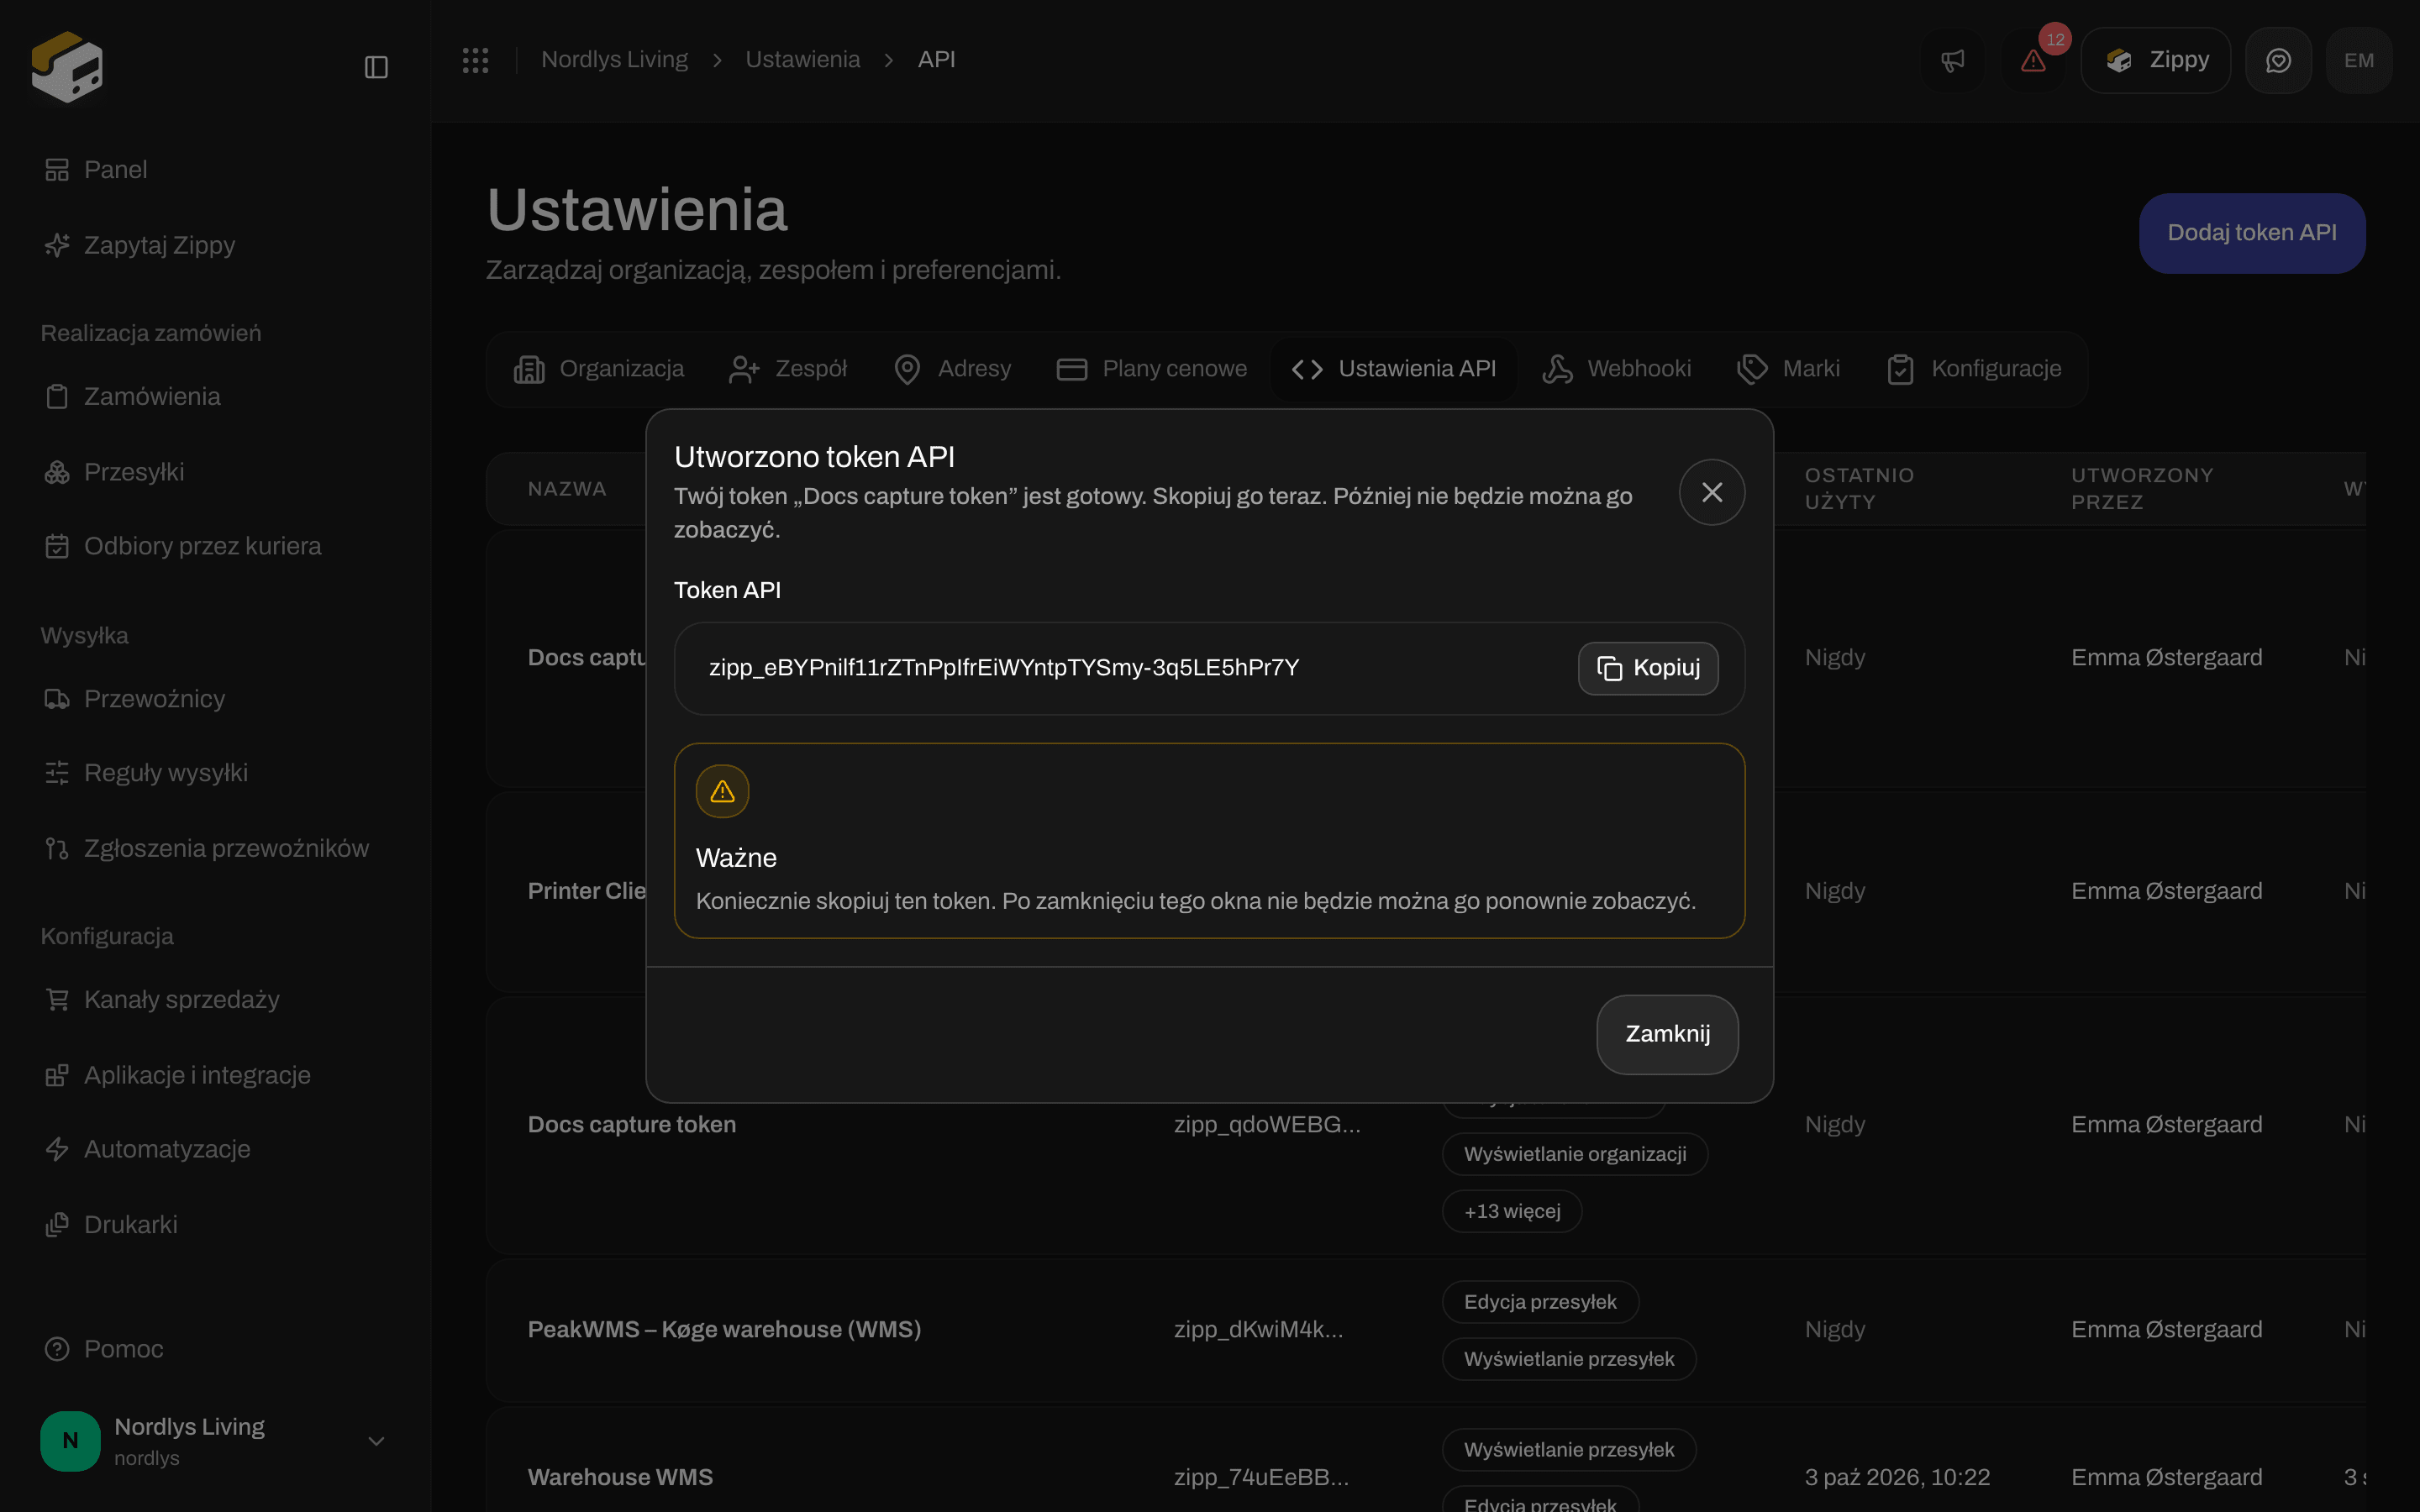Image resolution: width=2420 pixels, height=1512 pixels.
Task: Open the Zippy assistant button
Action: 2156,60
